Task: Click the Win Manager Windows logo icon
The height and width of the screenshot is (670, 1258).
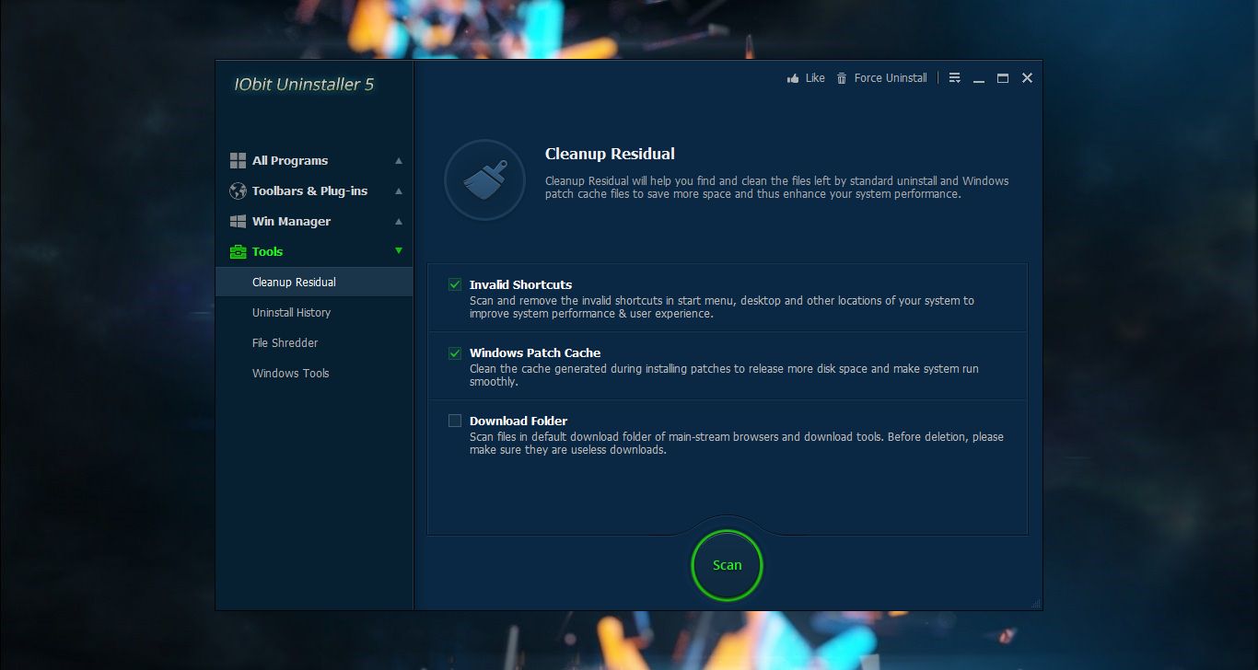Action: click(238, 221)
